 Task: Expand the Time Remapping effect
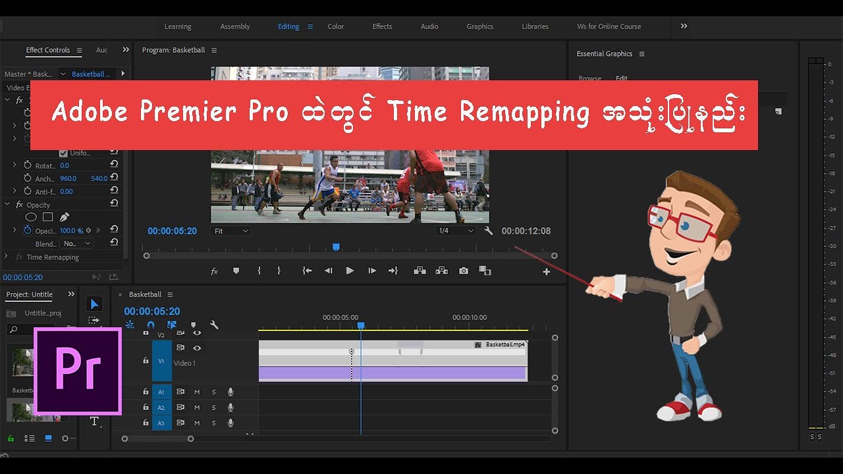7,257
